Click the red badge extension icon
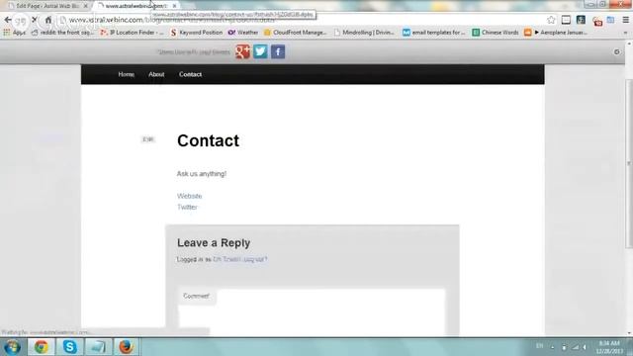633x356 pixels. pos(597,20)
